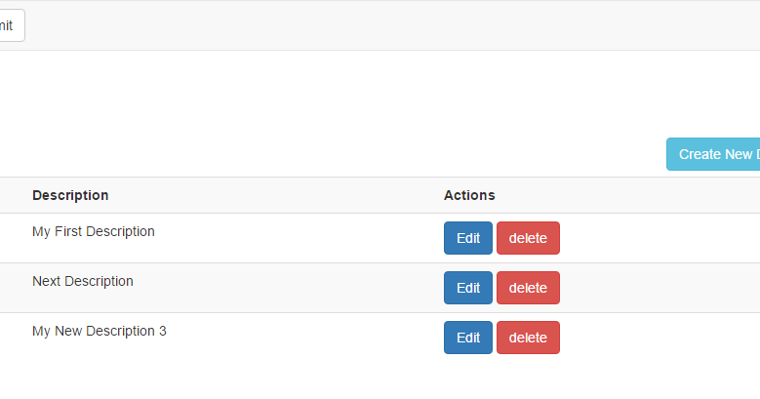This screenshot has height=399, width=760.
Task: Delete the My First Description entry
Action: 528,238
